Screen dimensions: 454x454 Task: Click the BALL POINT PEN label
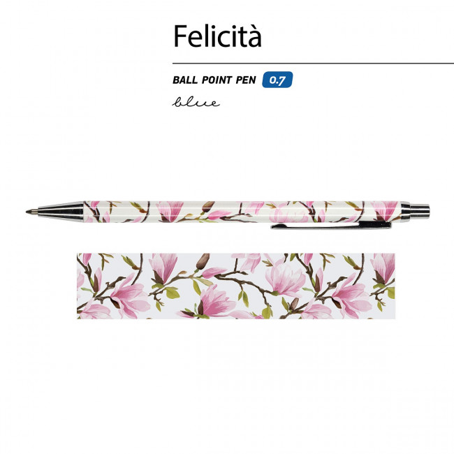[214, 80]
